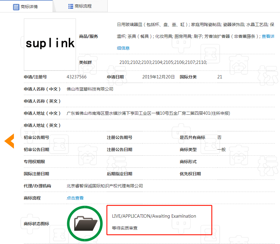Click the list icon beside 商标流程

click(x=71, y=6)
